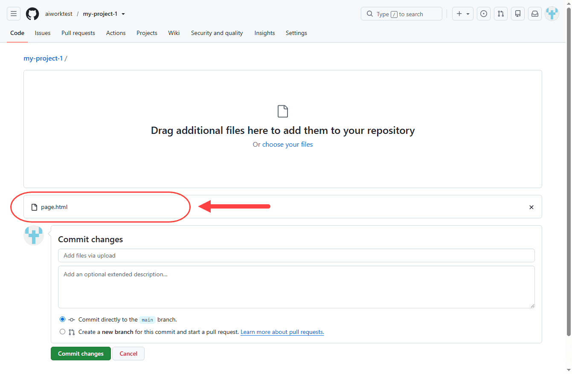Viewport: 572px width, 374px height.
Task: Click the search magnifier icon
Action: tap(370, 14)
